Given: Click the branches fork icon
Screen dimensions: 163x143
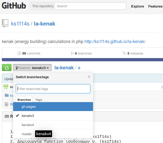Looking at the screenshot, I should (x=72, y=53).
